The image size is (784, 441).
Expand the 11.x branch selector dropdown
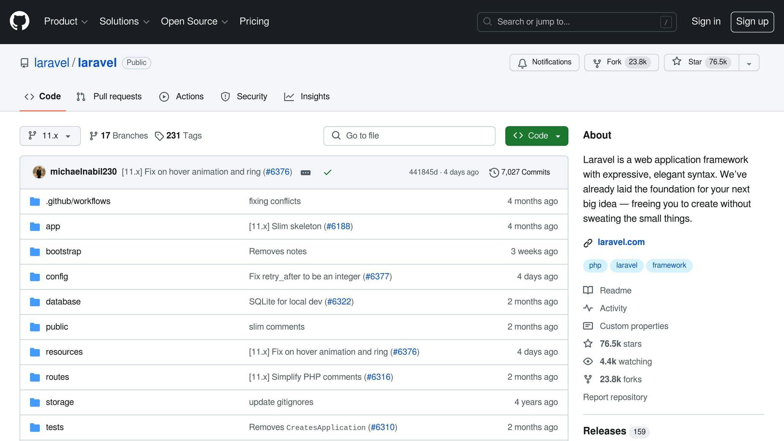tap(50, 136)
